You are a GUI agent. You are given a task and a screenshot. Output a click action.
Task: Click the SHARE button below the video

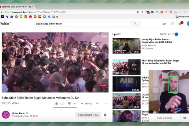pyautogui.click(x=86, y=103)
